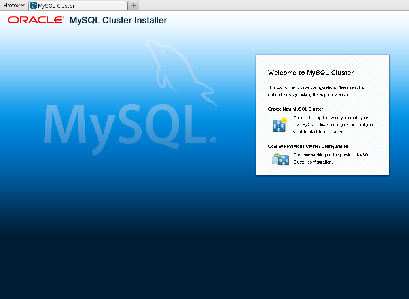Click the "Create New MySQL Cluster" heading
The height and width of the screenshot is (299, 409).
point(295,109)
